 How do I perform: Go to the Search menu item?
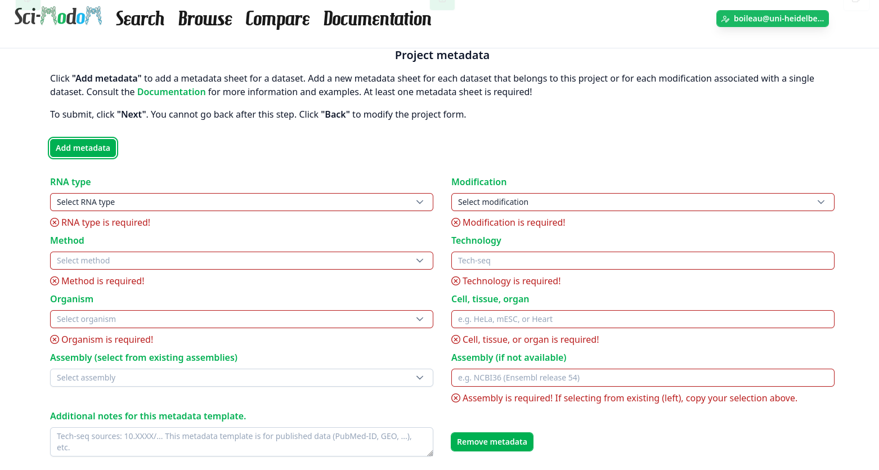140,19
